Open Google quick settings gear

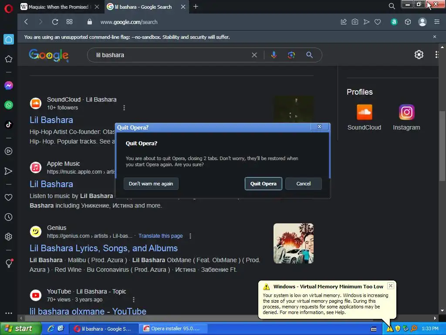coord(419,55)
